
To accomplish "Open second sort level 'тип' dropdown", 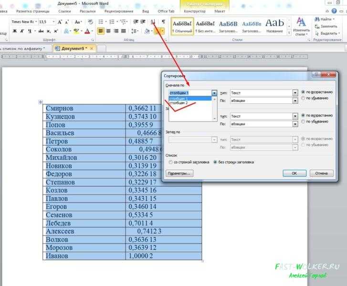I will (295, 116).
